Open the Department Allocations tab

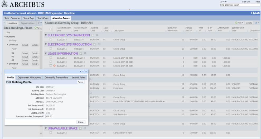(x=29, y=78)
